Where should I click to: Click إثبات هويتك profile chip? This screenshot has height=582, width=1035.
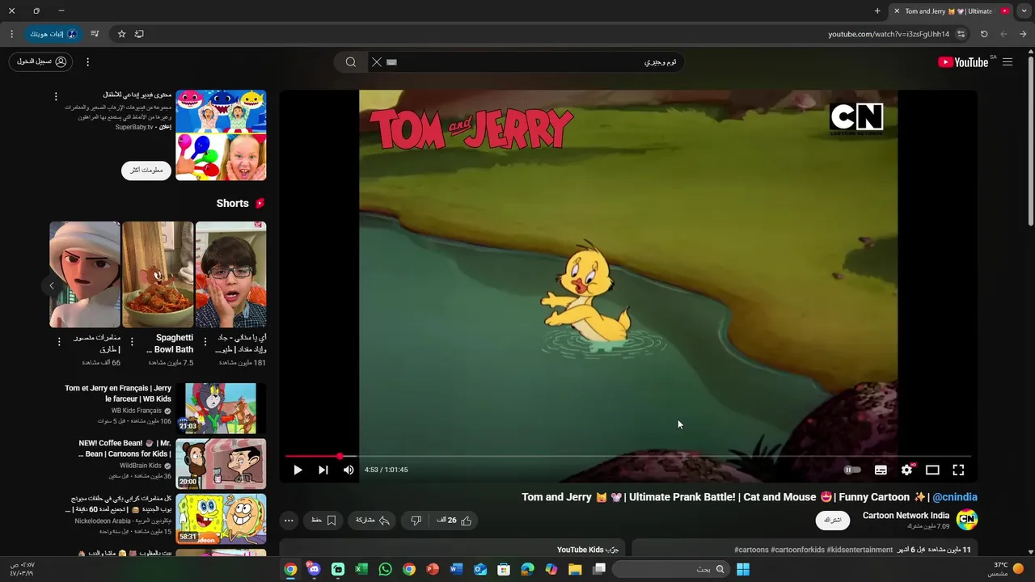(x=53, y=34)
